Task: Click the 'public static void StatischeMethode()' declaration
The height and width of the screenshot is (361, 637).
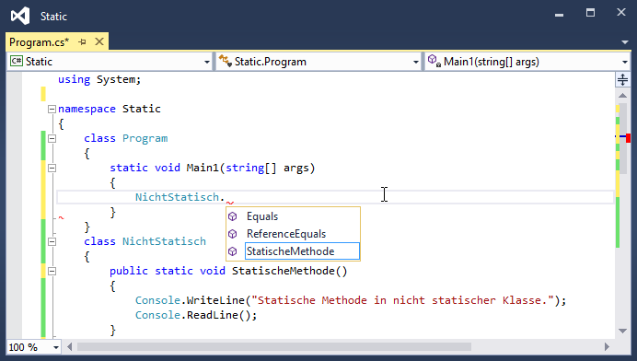Action: (228, 271)
